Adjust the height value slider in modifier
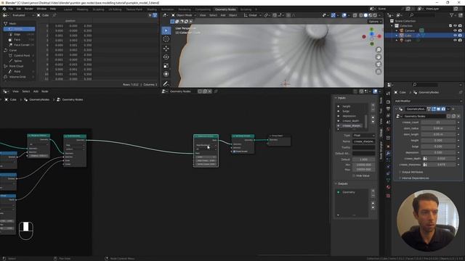 click(438, 141)
